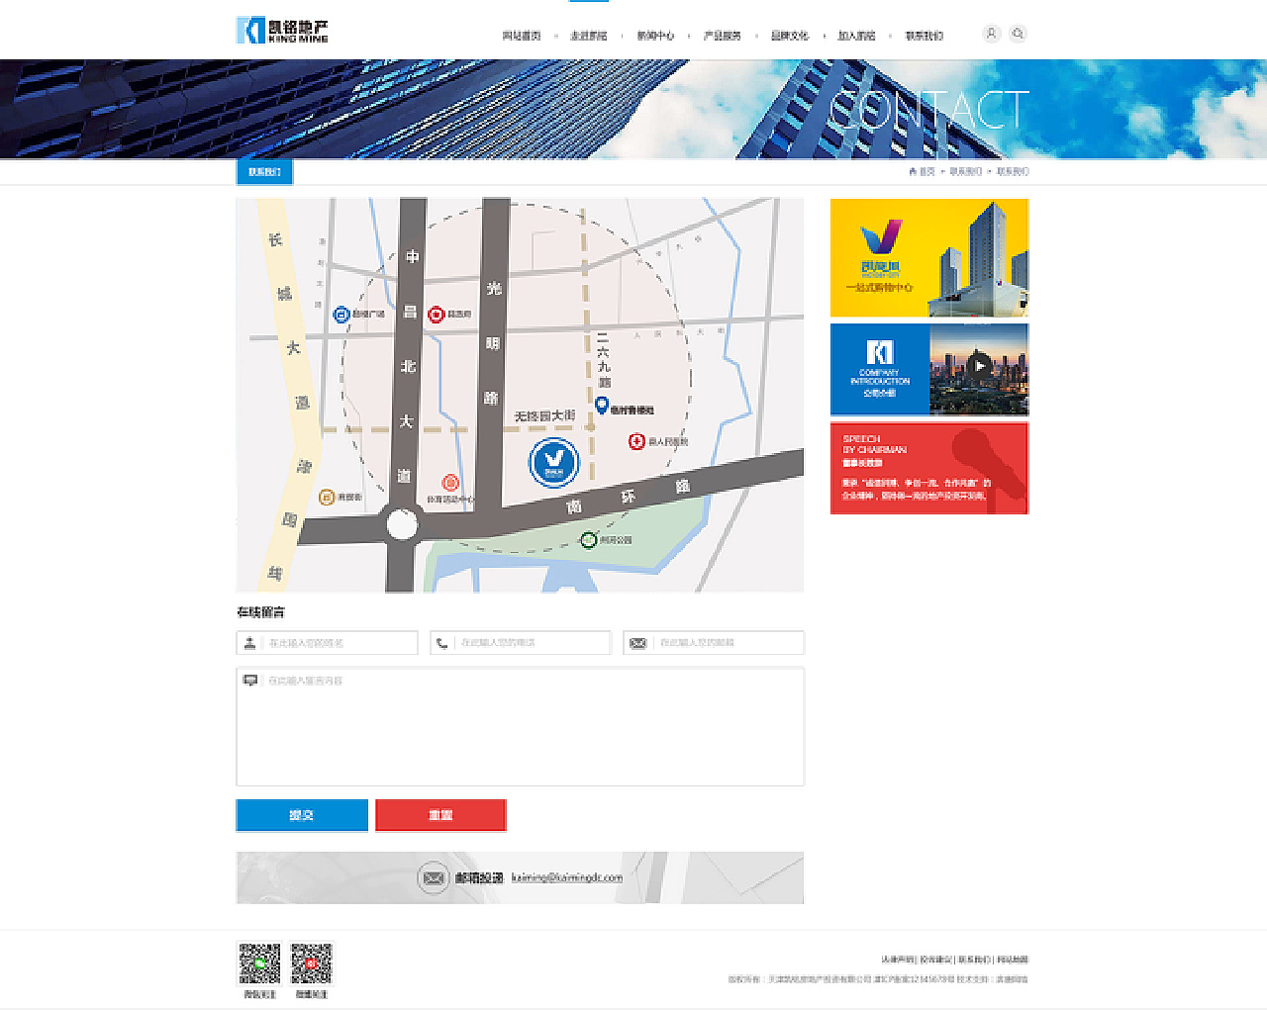Click the person icon in name field
This screenshot has height=1010, width=1267.
click(249, 643)
